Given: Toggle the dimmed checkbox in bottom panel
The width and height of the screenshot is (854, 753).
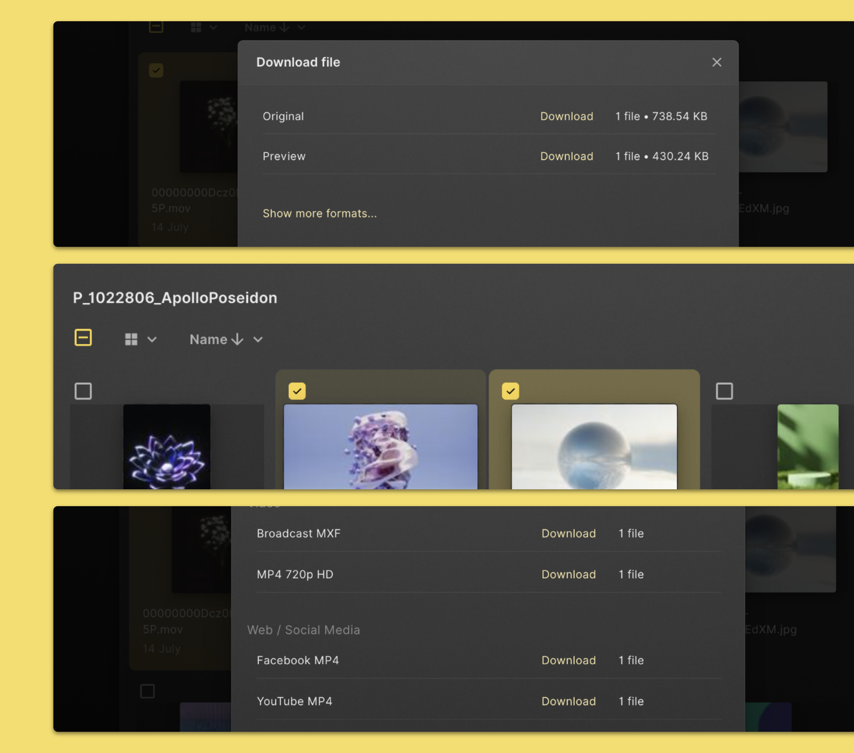Looking at the screenshot, I should 147,691.
